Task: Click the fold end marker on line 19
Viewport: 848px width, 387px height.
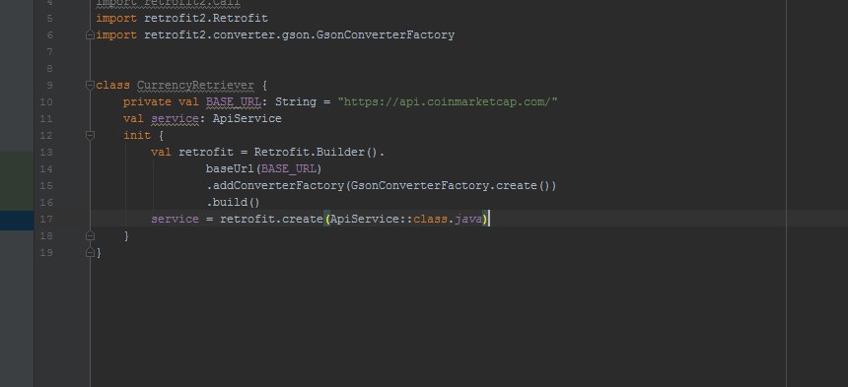Action: (91, 252)
